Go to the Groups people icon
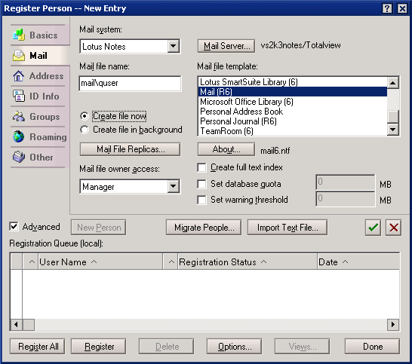The image size is (412, 364). (19, 116)
